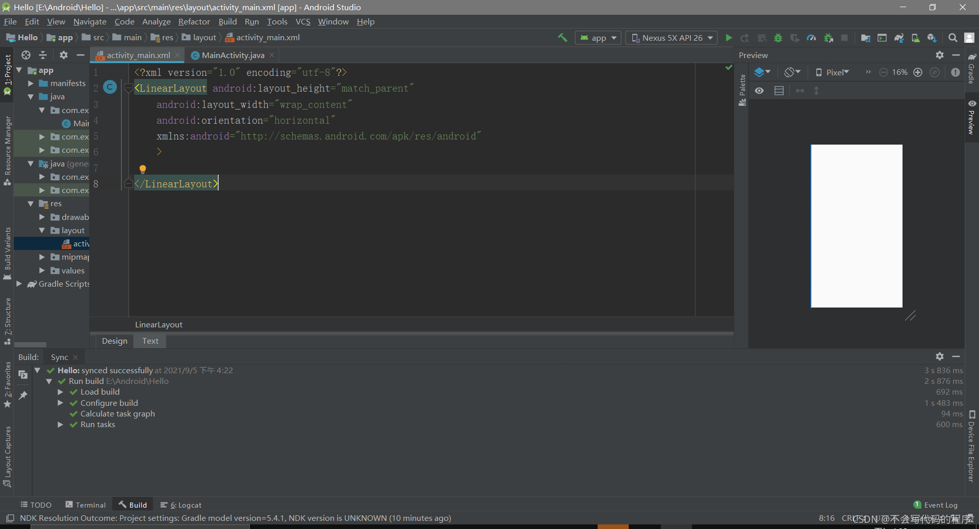This screenshot has width=979, height=529.
Task: Expand the Run tasks build node
Action: click(x=60, y=424)
